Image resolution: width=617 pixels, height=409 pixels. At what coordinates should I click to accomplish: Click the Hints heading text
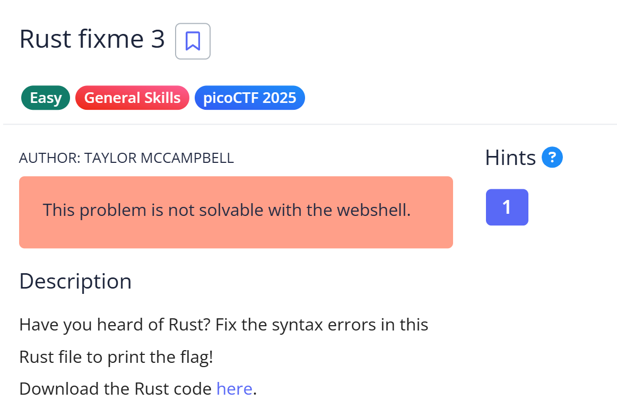tap(510, 158)
